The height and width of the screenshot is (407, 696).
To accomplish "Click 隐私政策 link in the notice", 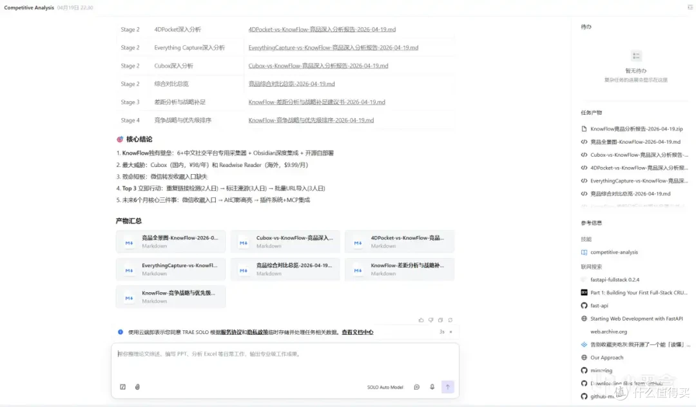I will coord(257,332).
